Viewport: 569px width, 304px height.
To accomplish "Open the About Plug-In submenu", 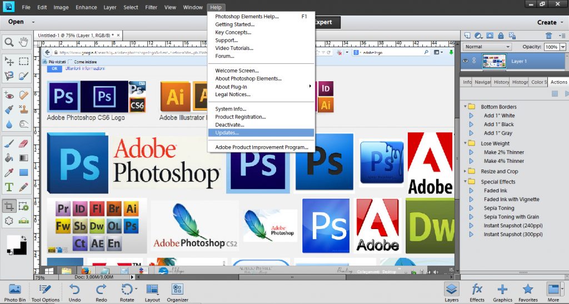I will (261, 86).
